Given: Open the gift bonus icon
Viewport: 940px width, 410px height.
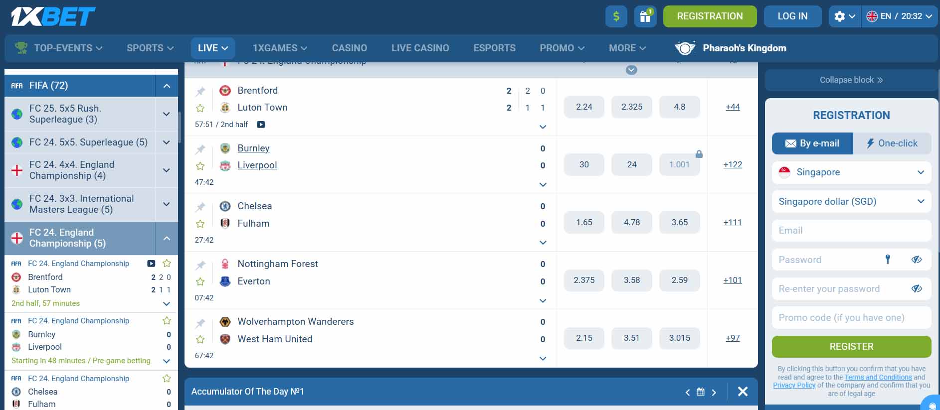Looking at the screenshot, I should [x=645, y=16].
